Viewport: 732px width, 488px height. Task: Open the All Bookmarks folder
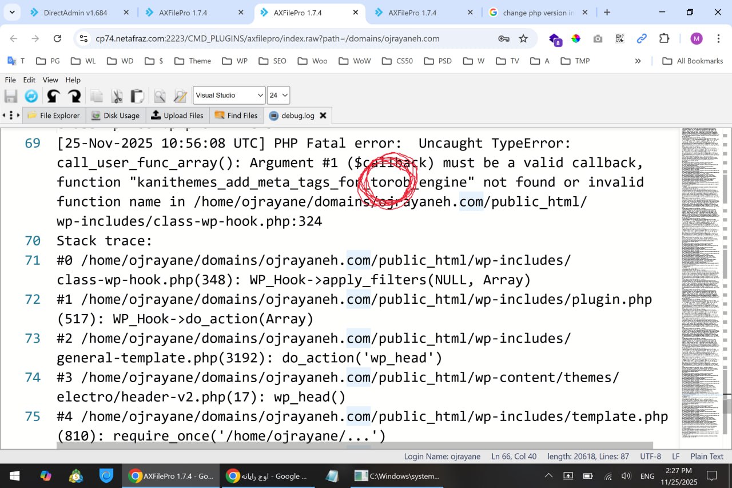[693, 61]
